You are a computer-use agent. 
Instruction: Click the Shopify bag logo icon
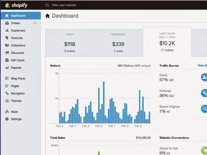pos(8,5)
